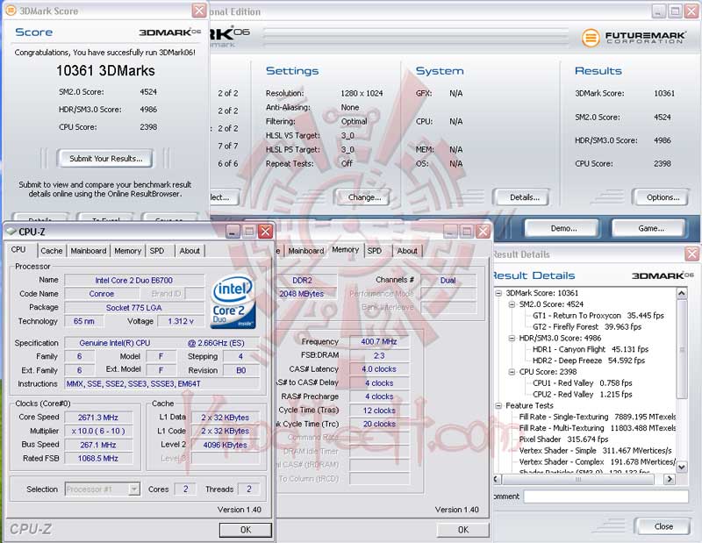Select GT2 - Firefly Forest row
The height and width of the screenshot is (543, 702).
coord(587,327)
